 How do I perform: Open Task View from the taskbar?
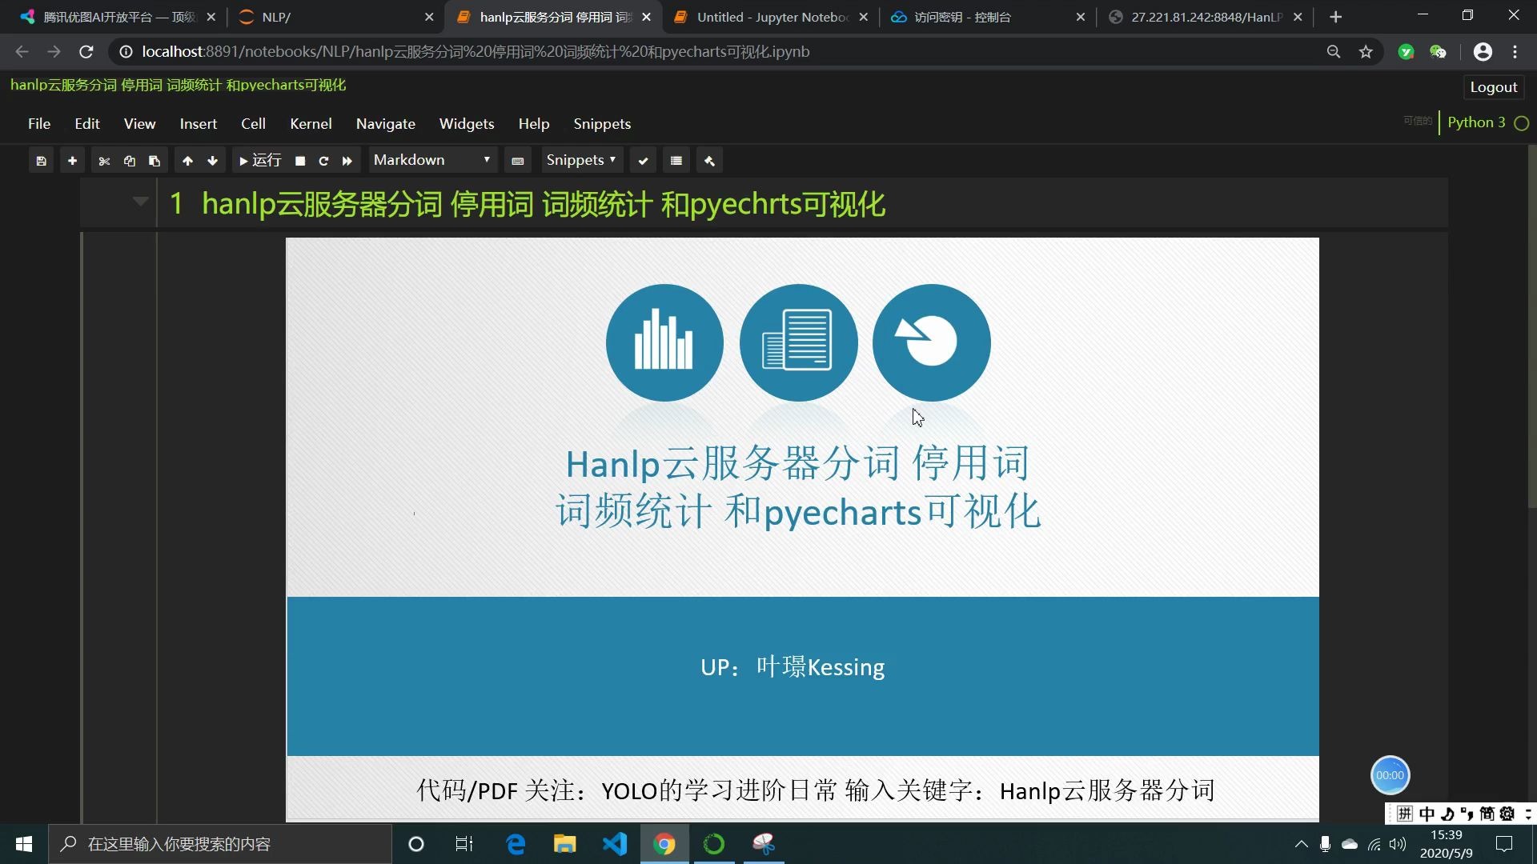coord(464,844)
